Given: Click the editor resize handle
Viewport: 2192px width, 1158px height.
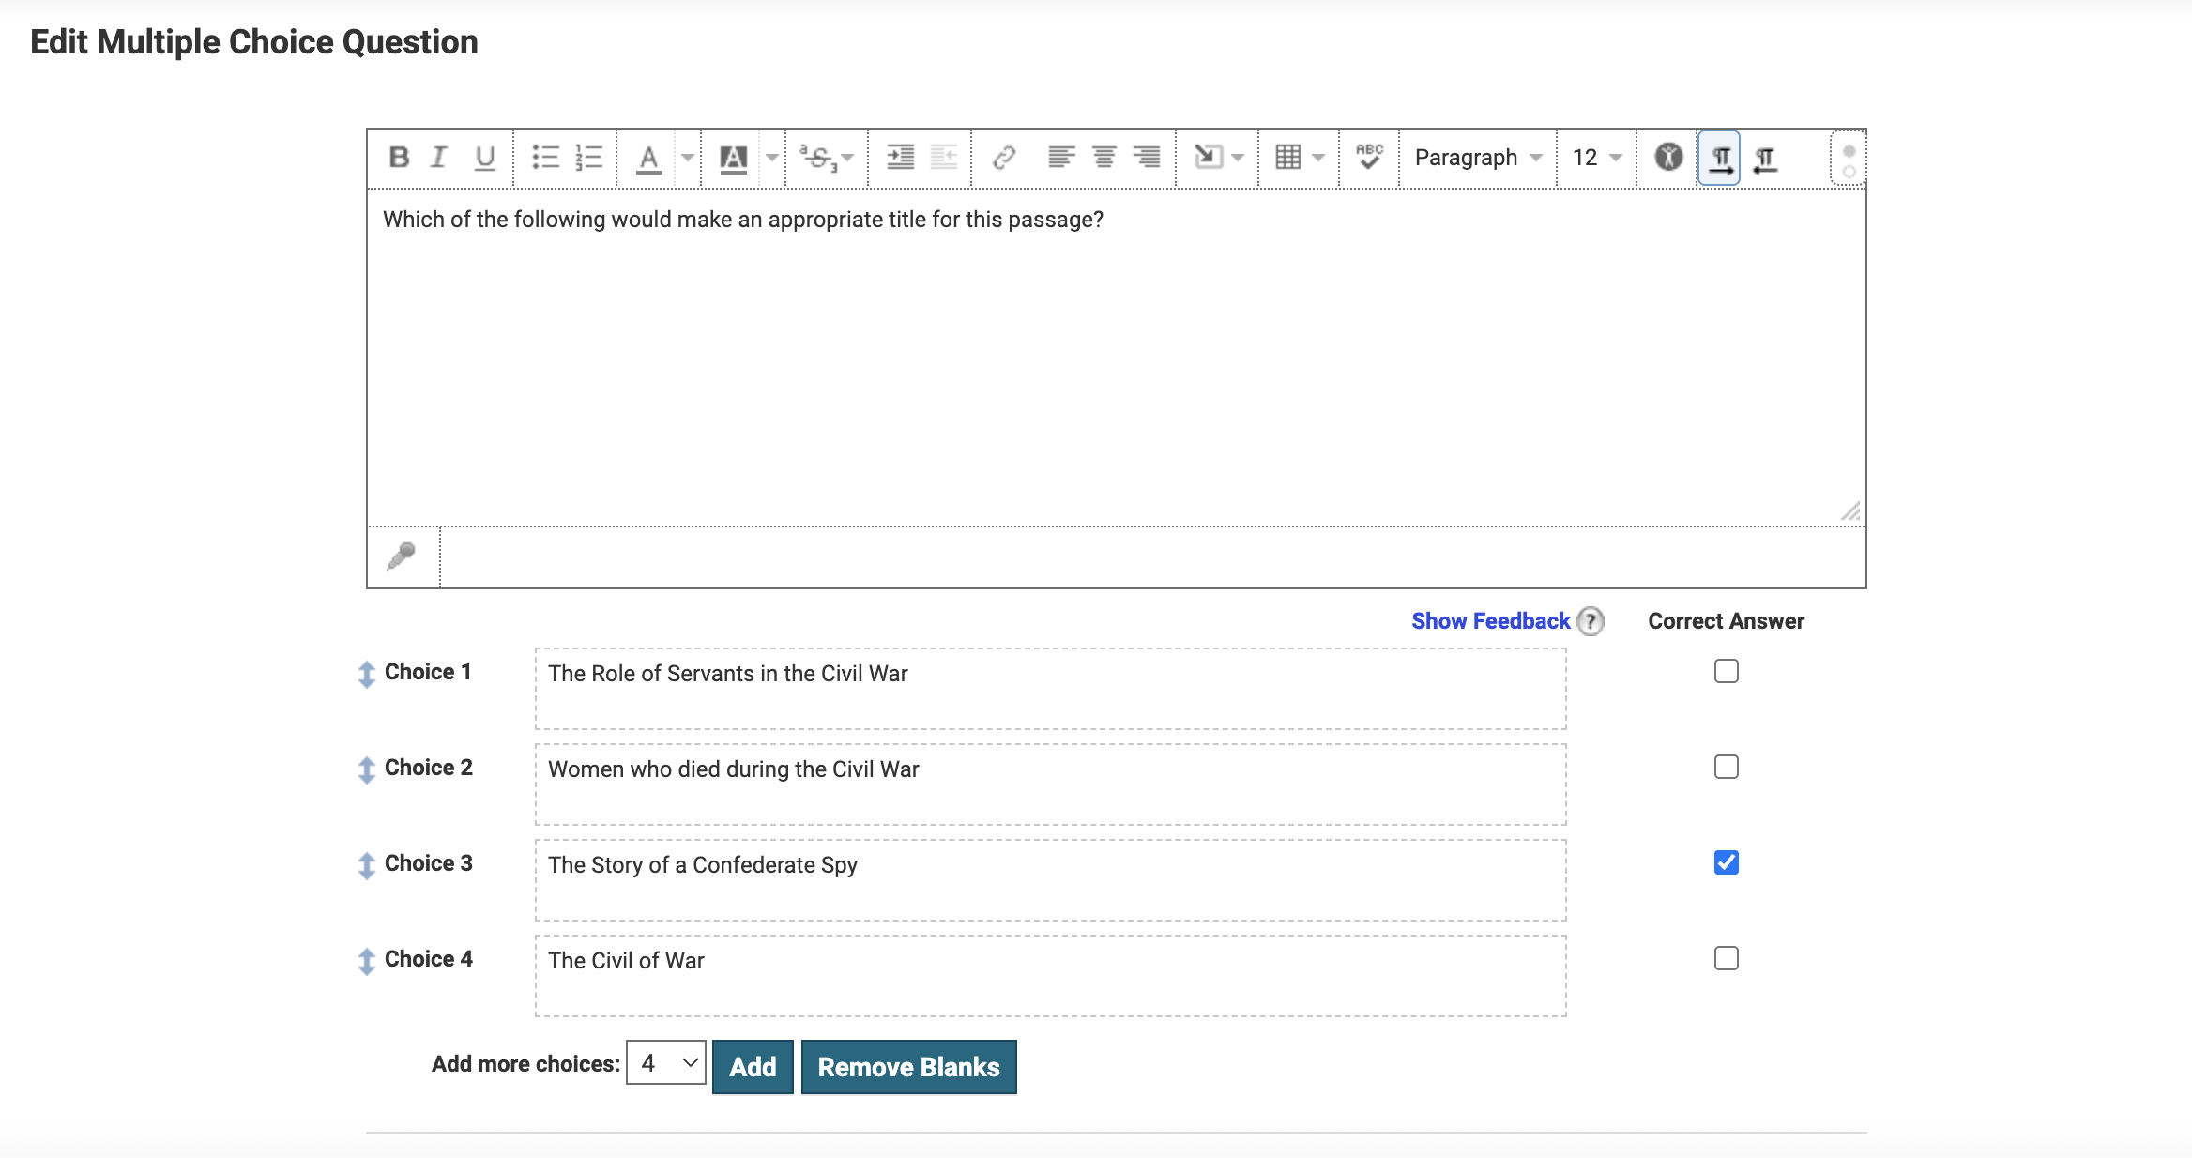Looking at the screenshot, I should pyautogui.click(x=1850, y=511).
